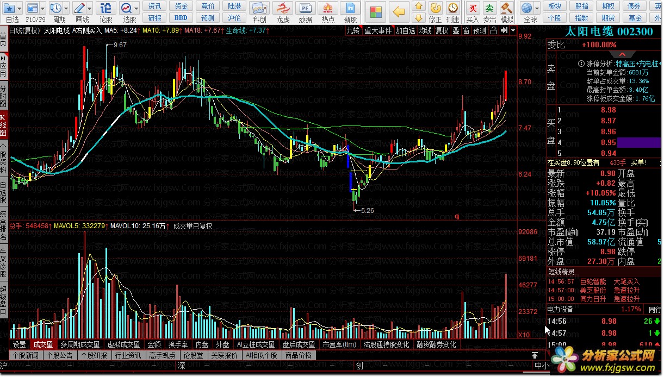Open the 自选 watchlist star icon
This screenshot has width=664, height=377.
(10, 8)
